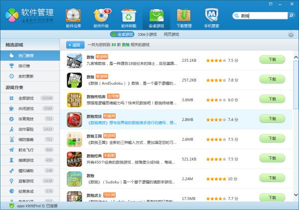299x210 pixels.
Task: Download 数独竞技
Action: tap(272, 119)
